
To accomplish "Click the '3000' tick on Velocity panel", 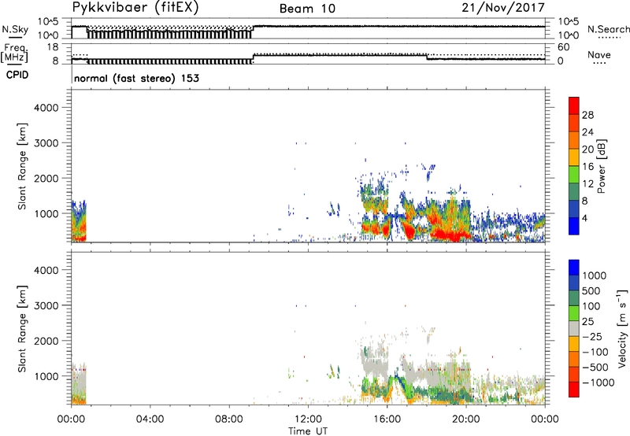I will coord(46,305).
